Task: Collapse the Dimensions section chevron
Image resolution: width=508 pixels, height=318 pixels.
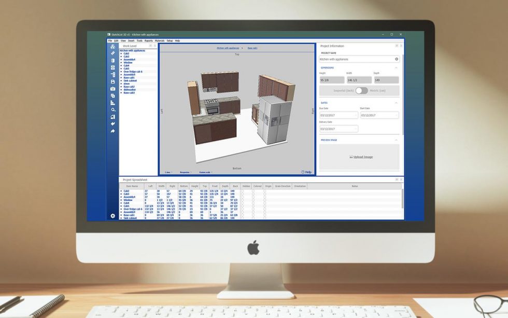Action: point(397,67)
